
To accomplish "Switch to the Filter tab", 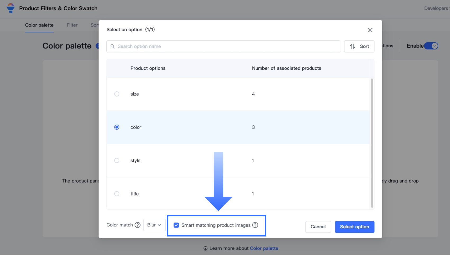I will (x=72, y=25).
